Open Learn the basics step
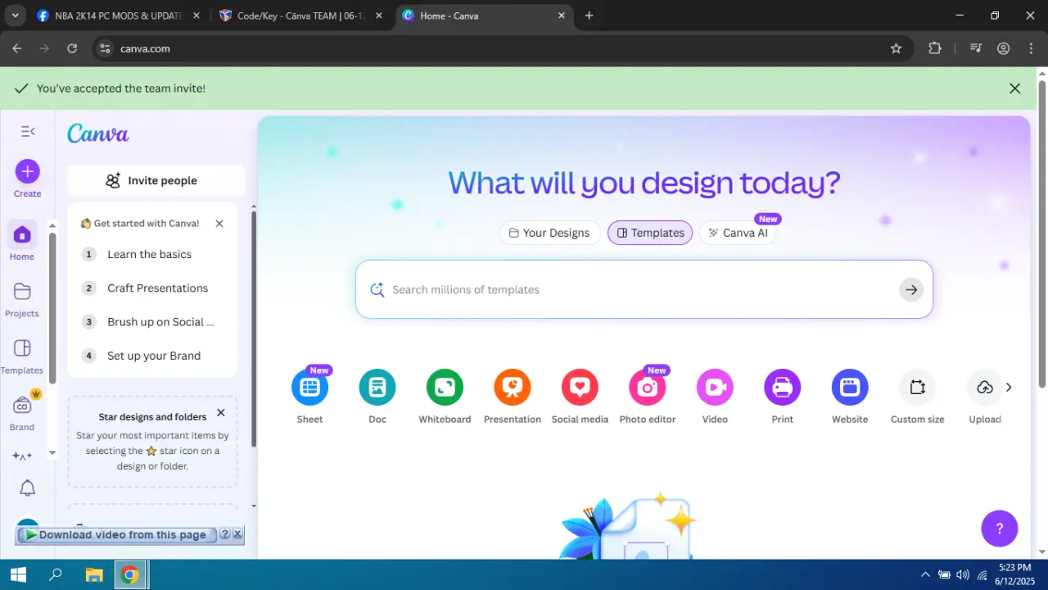Image resolution: width=1048 pixels, height=590 pixels. [x=147, y=254]
